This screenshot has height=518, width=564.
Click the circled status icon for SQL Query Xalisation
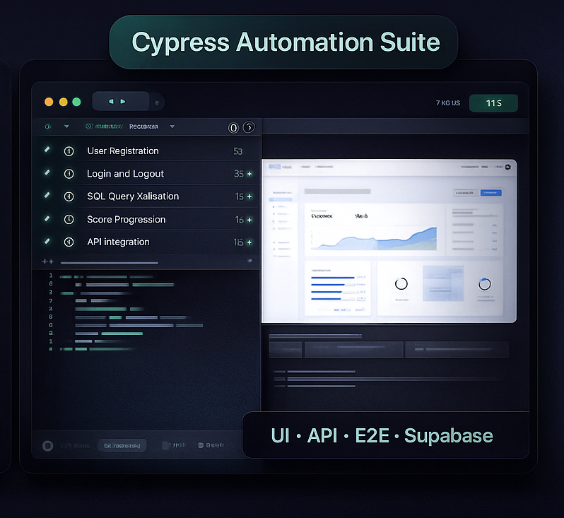click(69, 196)
